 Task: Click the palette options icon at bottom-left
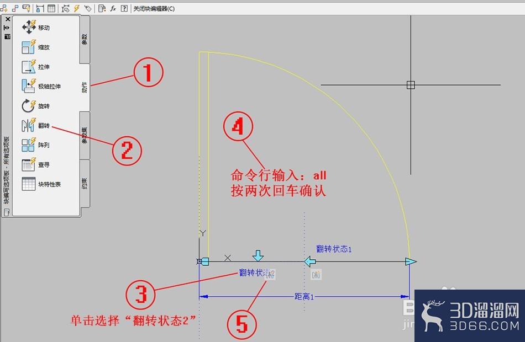tap(7, 212)
